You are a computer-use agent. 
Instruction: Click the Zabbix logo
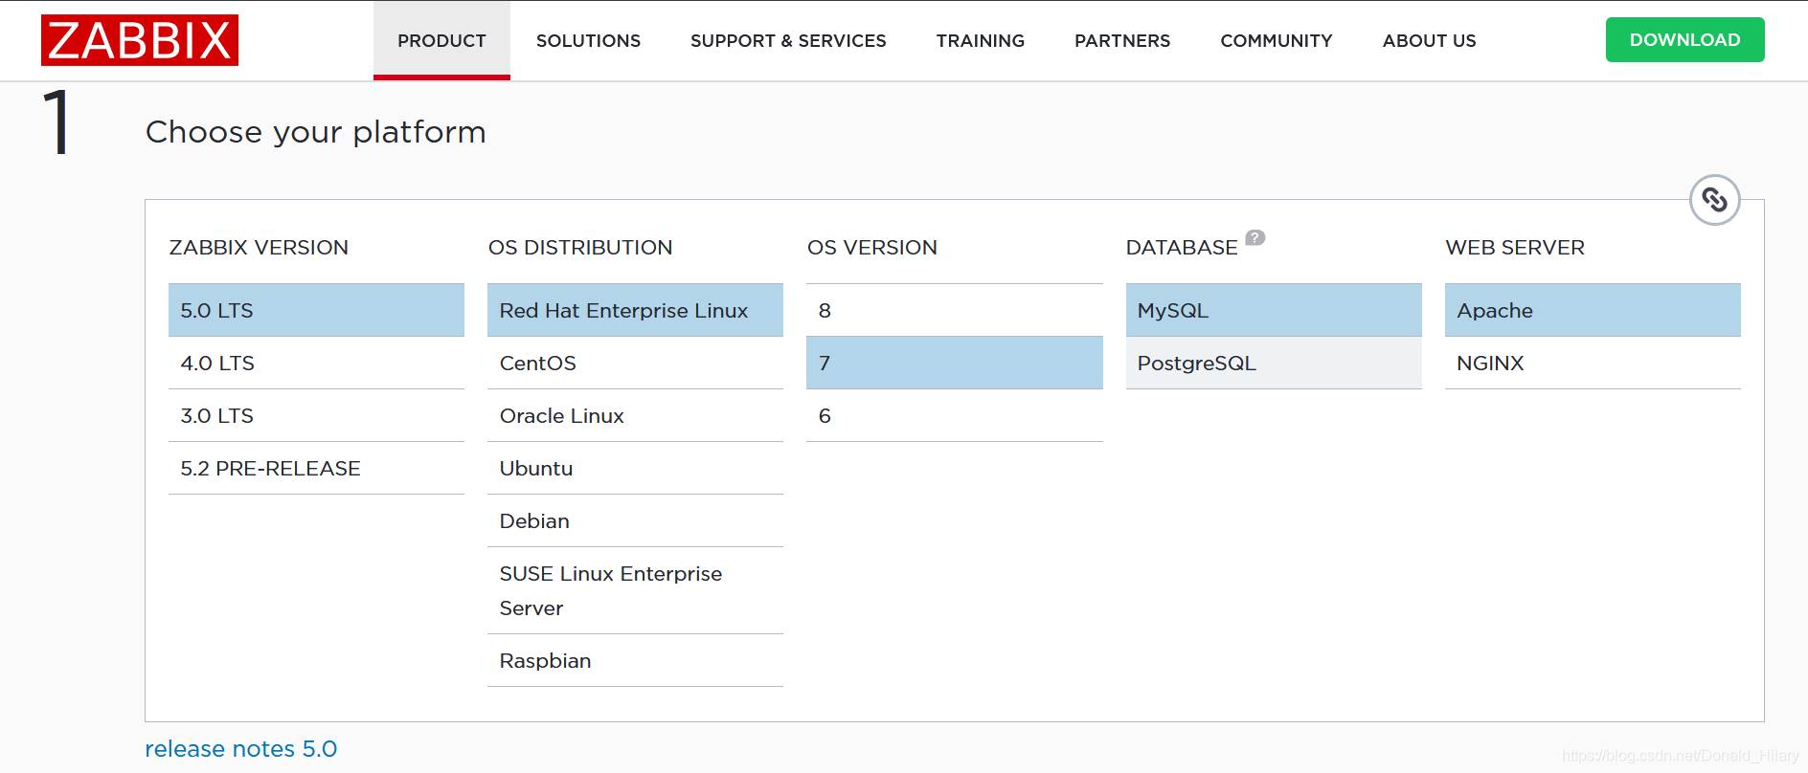pos(140,40)
